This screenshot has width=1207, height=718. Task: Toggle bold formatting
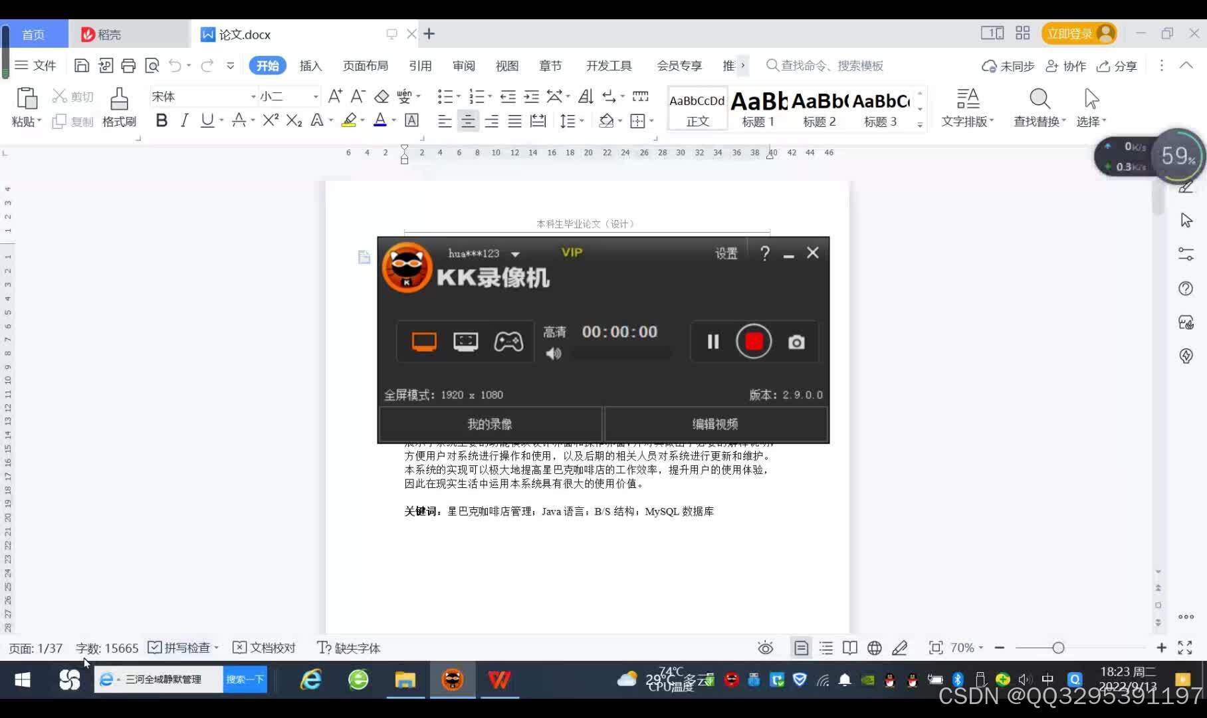pos(162,120)
